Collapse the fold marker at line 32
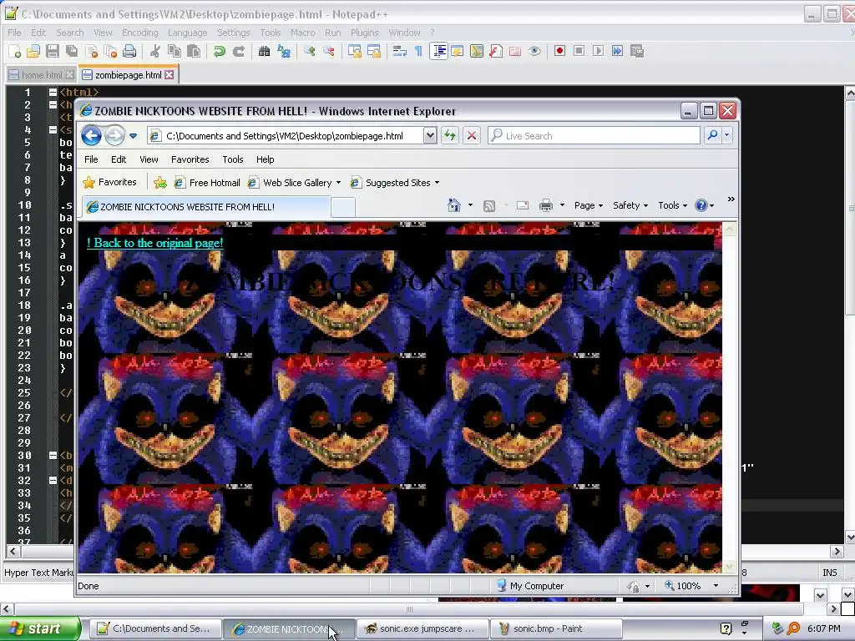The height and width of the screenshot is (641, 855). click(53, 480)
